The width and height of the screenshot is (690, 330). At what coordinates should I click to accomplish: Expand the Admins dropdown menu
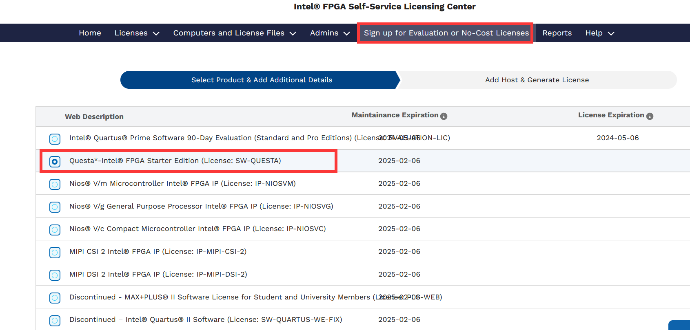tap(330, 33)
